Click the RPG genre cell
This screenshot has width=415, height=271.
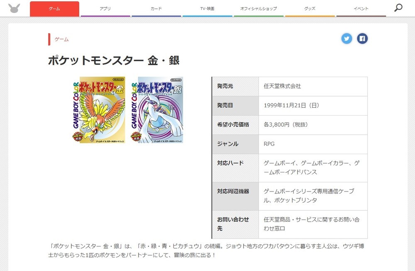(x=269, y=143)
